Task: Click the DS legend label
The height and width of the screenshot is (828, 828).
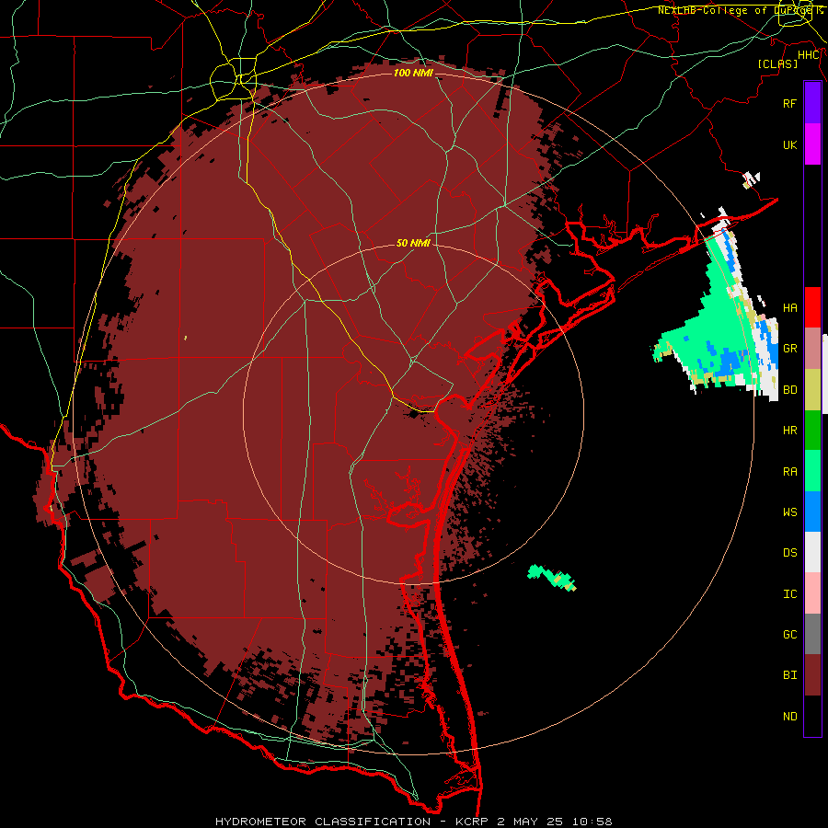Action: pos(790,553)
